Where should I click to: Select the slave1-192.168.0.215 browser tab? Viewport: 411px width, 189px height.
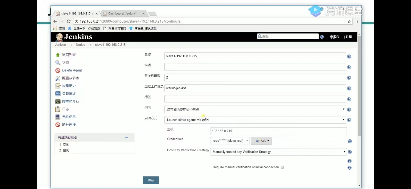click(76, 14)
